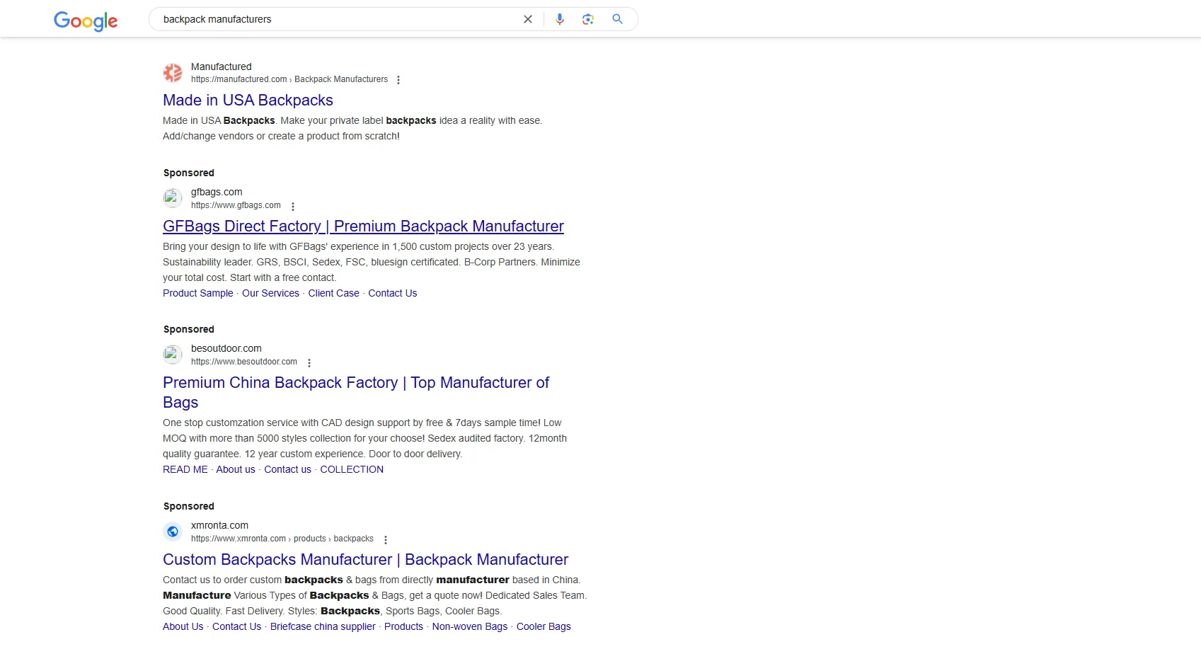
Task: Follow Cooler Bags sitelink
Action: pyautogui.click(x=544, y=626)
